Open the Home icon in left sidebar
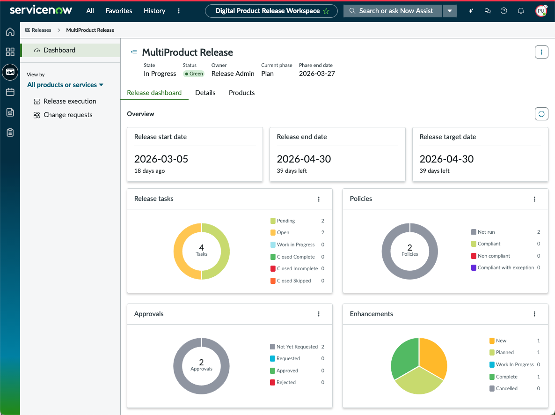 click(x=10, y=32)
